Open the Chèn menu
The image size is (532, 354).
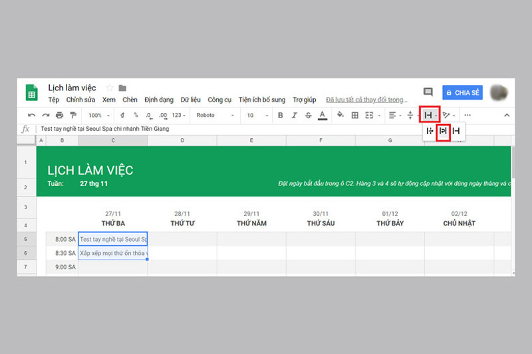click(x=130, y=100)
